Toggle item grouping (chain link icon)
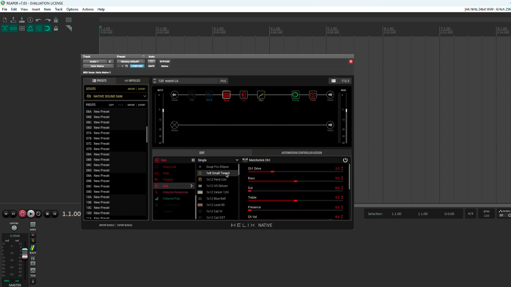Screen dimensions: 511x287 13,28
